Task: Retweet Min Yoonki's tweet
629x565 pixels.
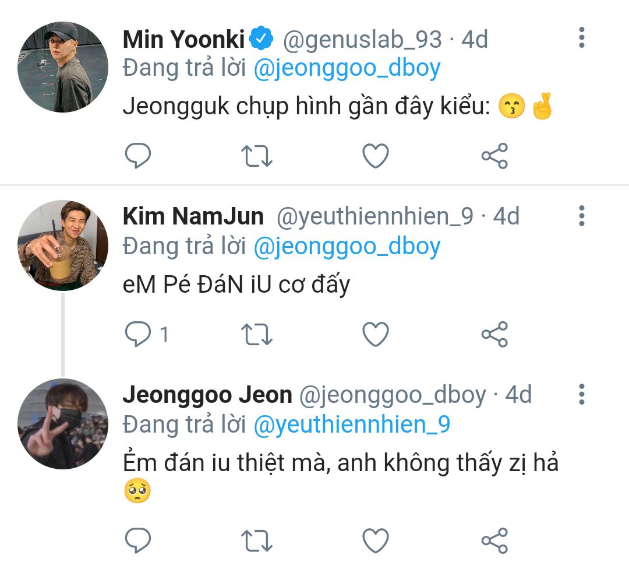Action: click(x=257, y=156)
